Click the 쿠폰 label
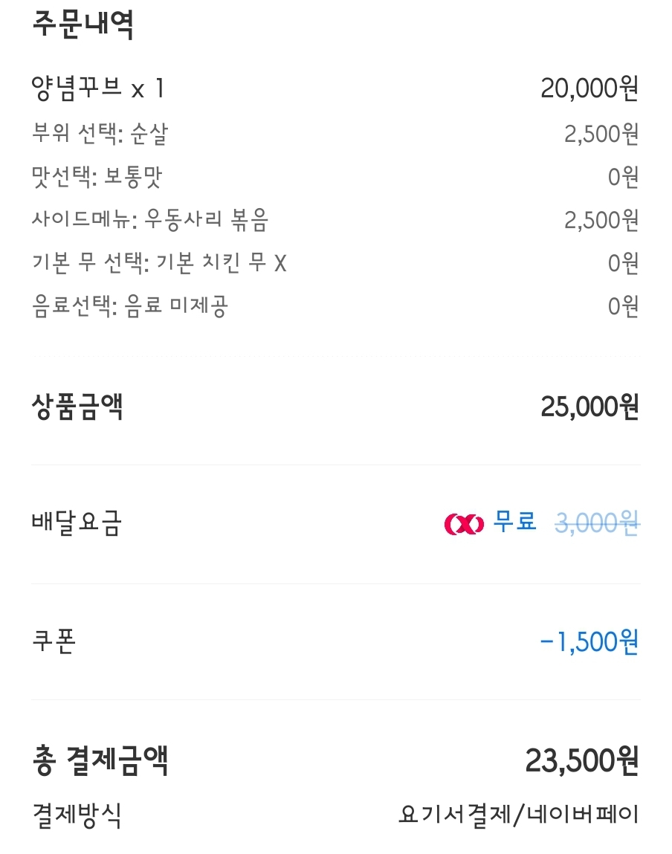Image resolution: width=672 pixels, height=854 pixels. point(54,641)
